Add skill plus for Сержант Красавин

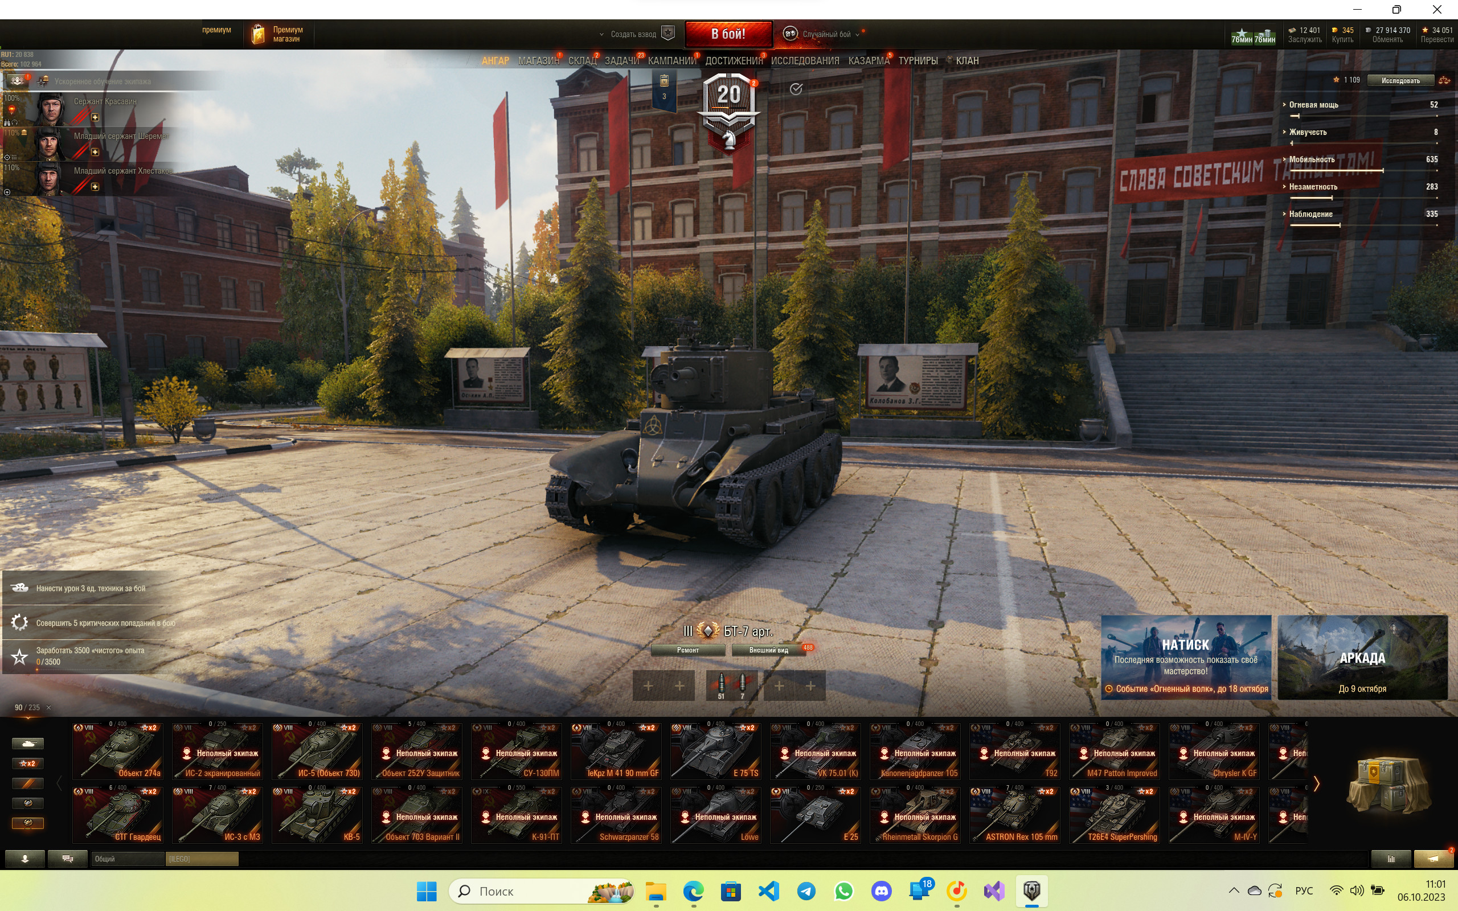(95, 117)
